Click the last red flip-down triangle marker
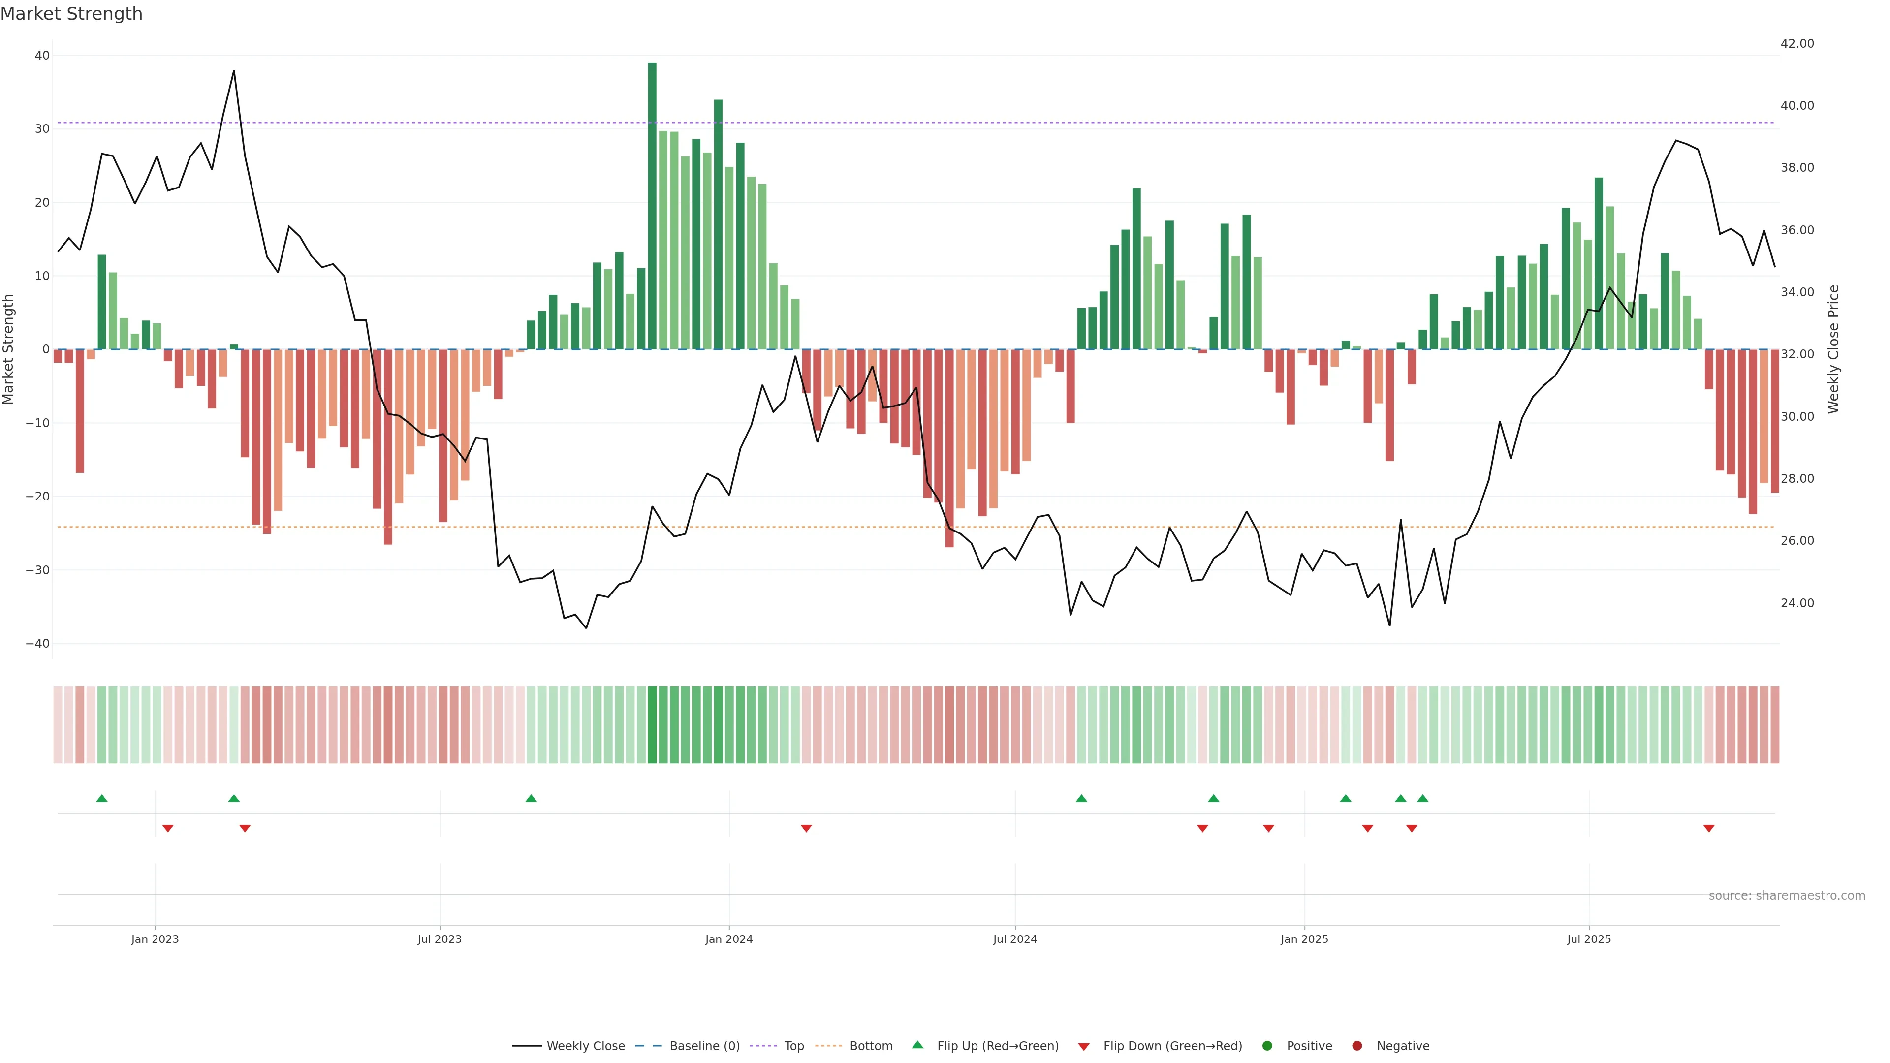The width and height of the screenshot is (1890, 1063). pos(1709,828)
